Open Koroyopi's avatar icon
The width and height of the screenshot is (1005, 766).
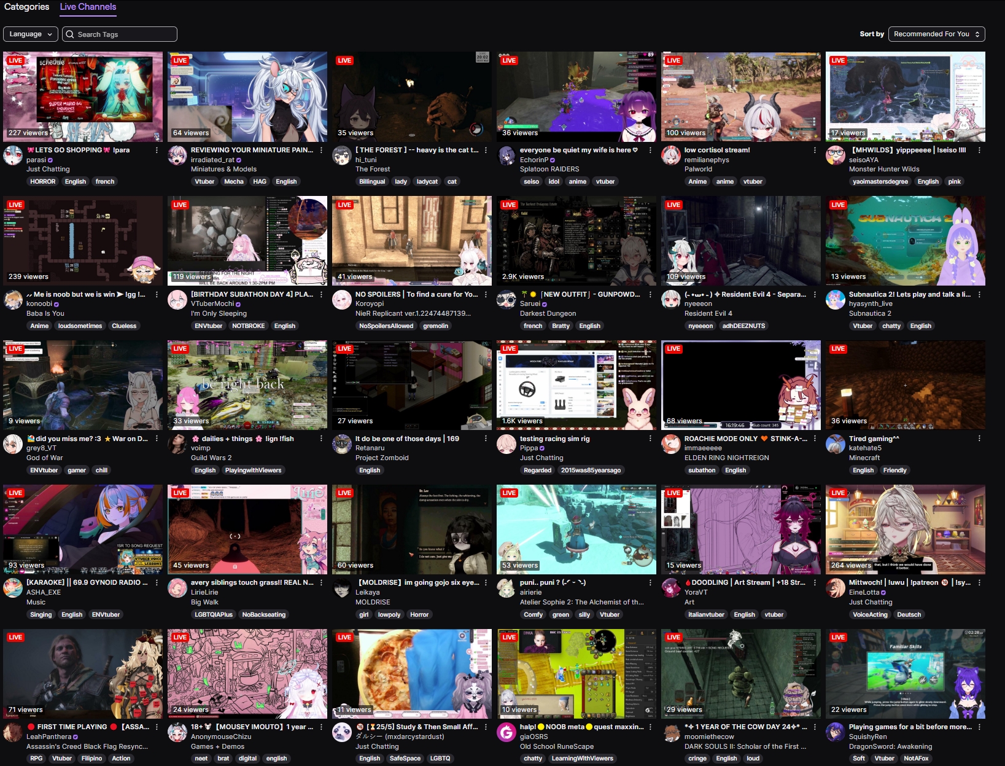[x=342, y=300]
